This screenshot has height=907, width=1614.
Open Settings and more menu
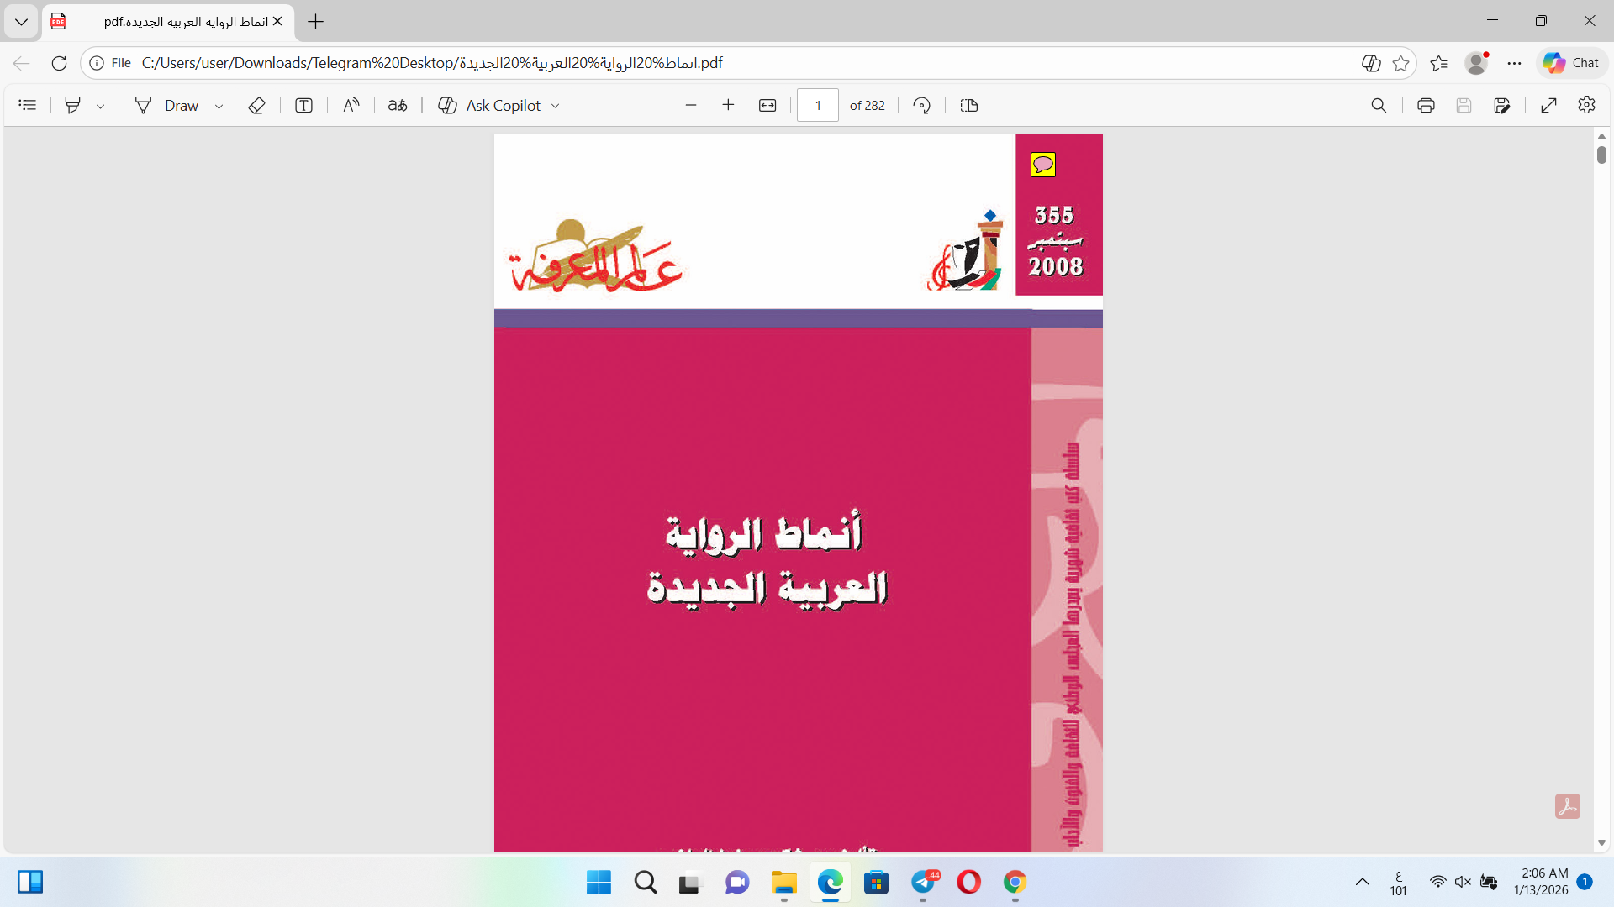[x=1515, y=63]
